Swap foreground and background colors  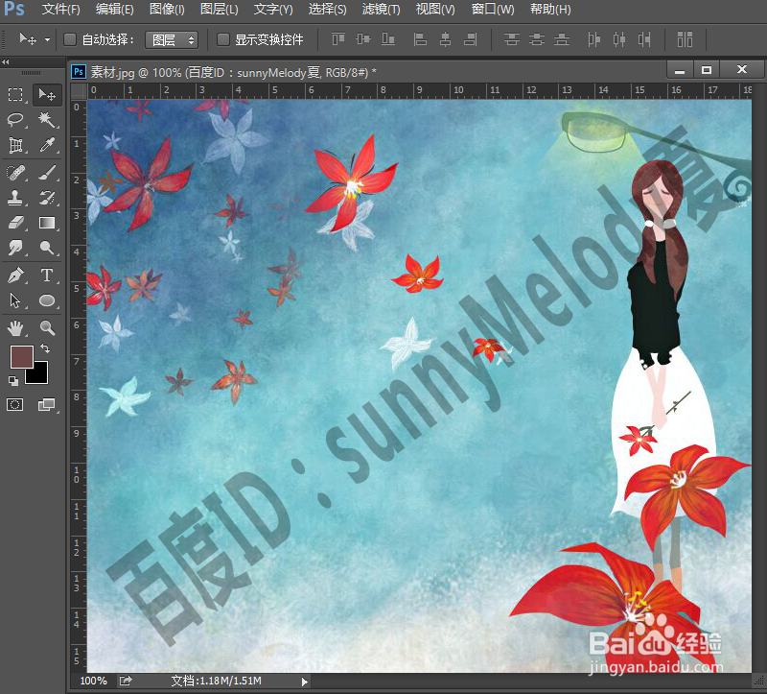tap(45, 348)
